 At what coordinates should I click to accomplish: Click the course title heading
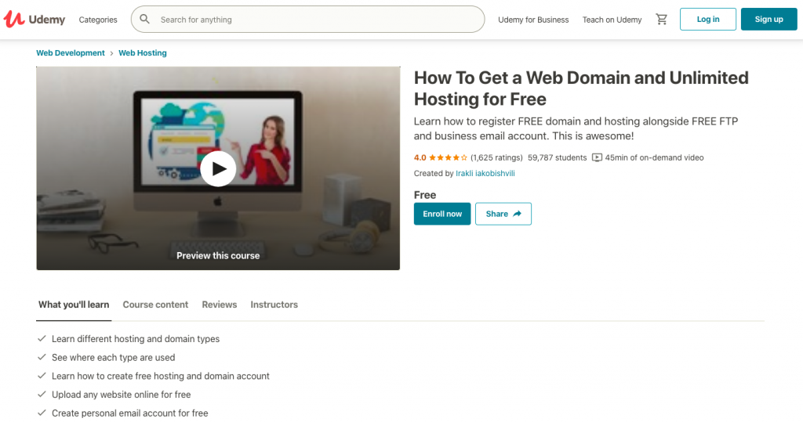581,88
